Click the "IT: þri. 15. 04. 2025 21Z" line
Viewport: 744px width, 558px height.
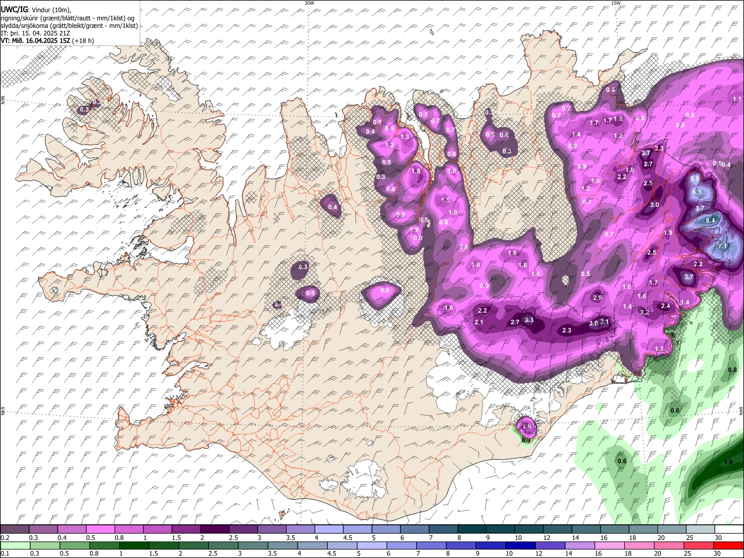pos(35,33)
